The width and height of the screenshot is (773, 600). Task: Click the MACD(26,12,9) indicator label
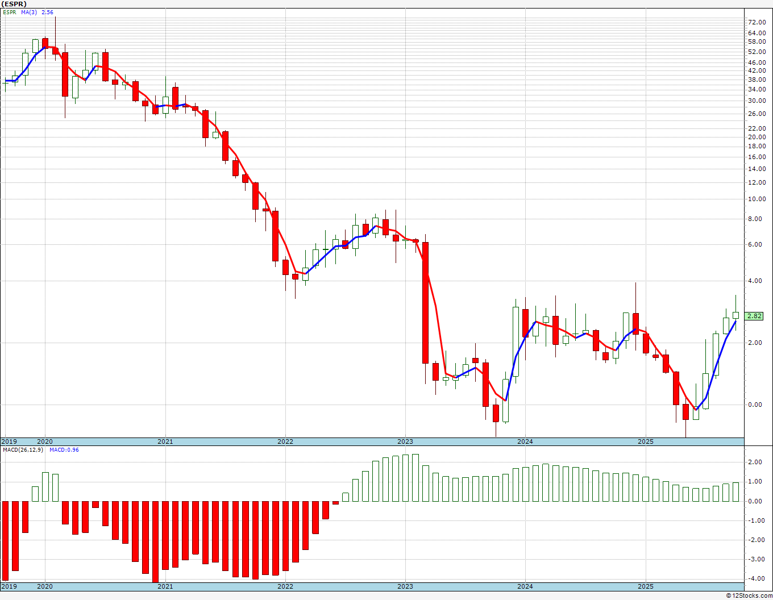[23, 449]
